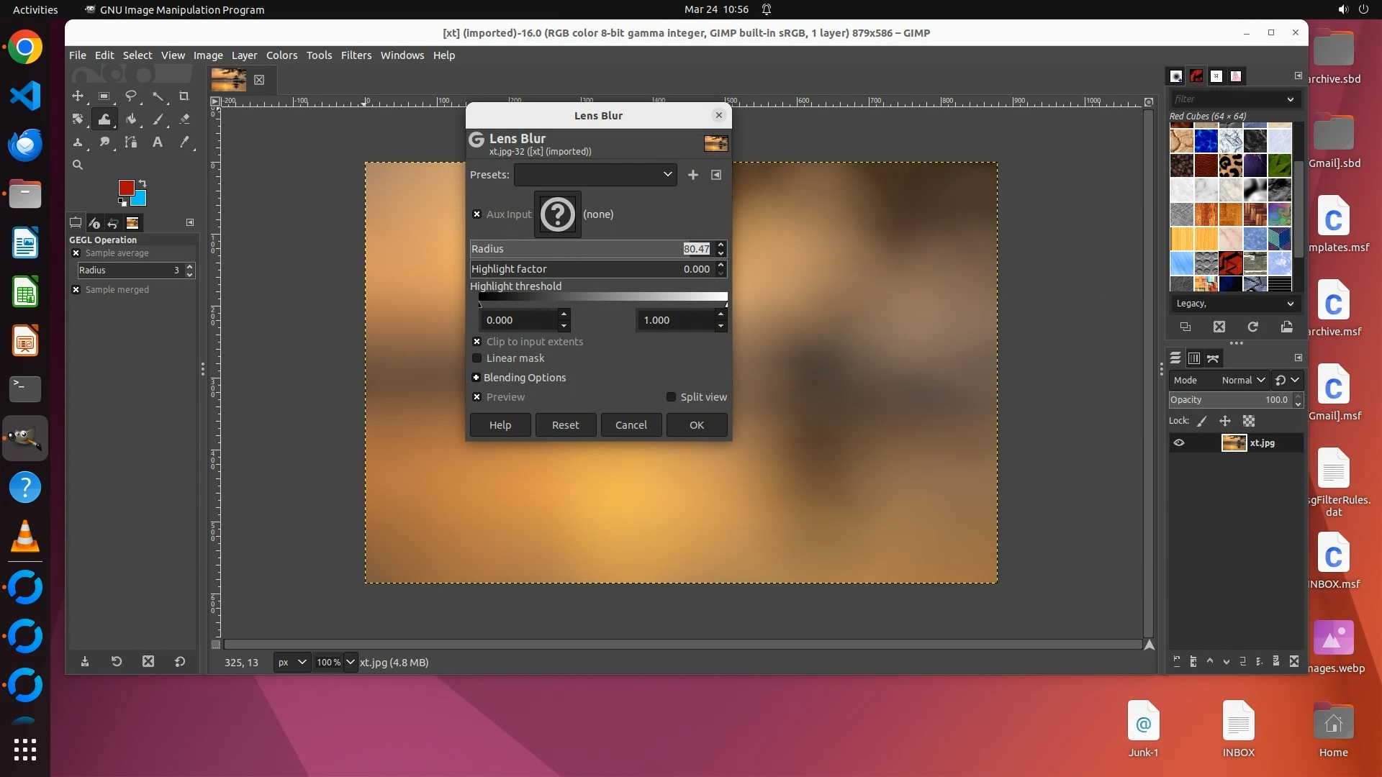The width and height of the screenshot is (1382, 777).
Task: Select the Color Picker eyedropper tool
Action: 184,142
